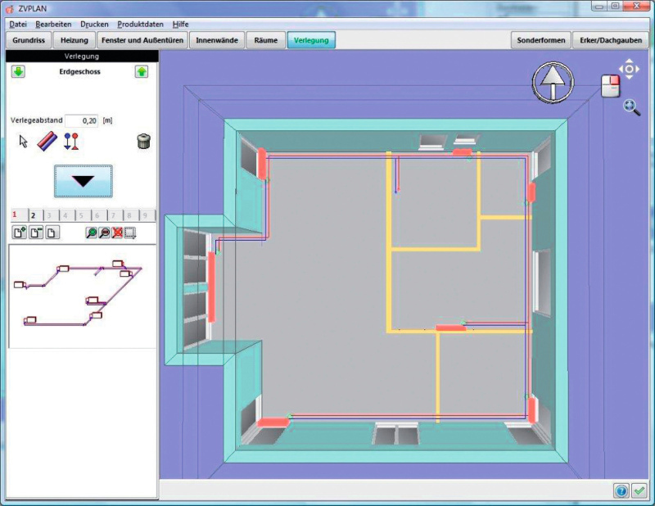This screenshot has width=655, height=506.
Task: Select circuit tab 2
Action: pyautogui.click(x=34, y=215)
